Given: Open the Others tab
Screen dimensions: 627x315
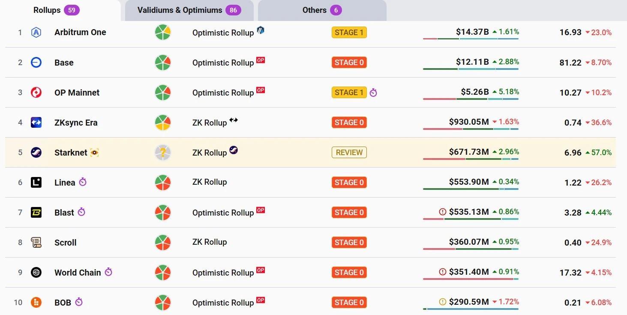Looking at the screenshot, I should coord(322,10).
